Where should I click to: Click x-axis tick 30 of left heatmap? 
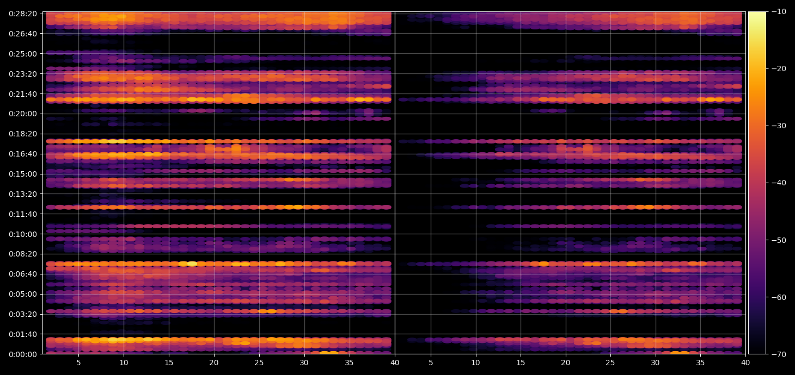[x=304, y=362]
